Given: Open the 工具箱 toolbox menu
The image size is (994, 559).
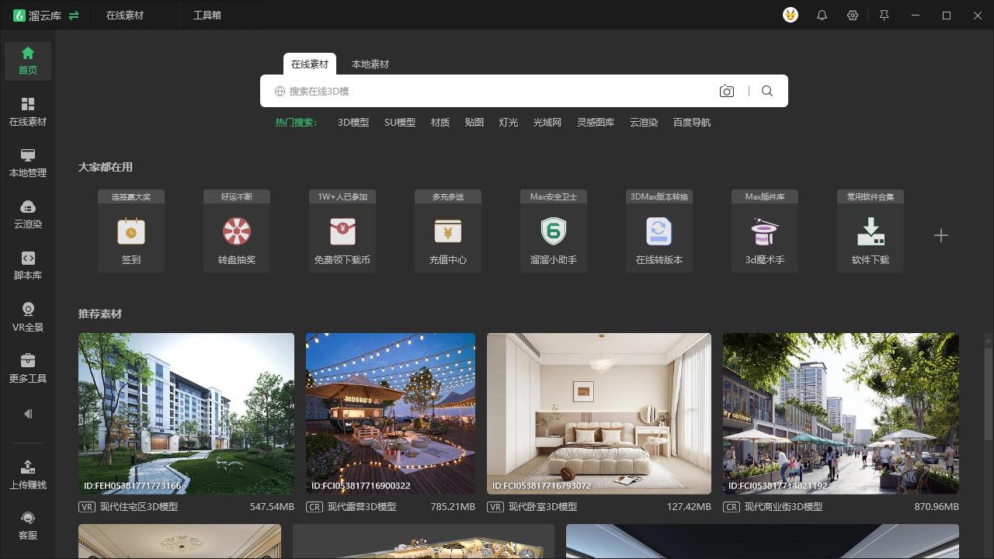Looking at the screenshot, I should coord(207,15).
